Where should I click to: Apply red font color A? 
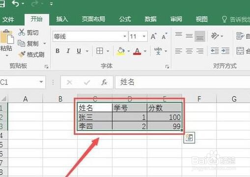(x=137, y=51)
